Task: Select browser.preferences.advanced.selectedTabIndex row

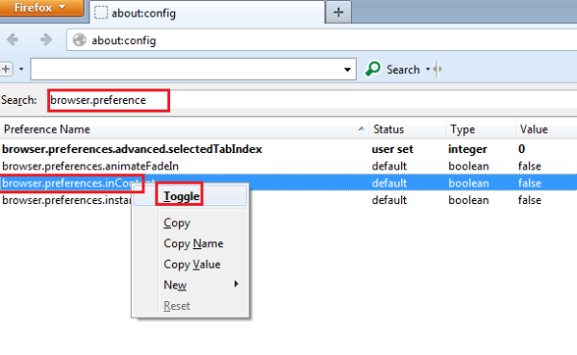Action: [288, 149]
